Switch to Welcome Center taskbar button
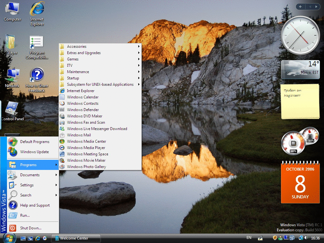Viewport: 324px width, 243px height. 76,238
